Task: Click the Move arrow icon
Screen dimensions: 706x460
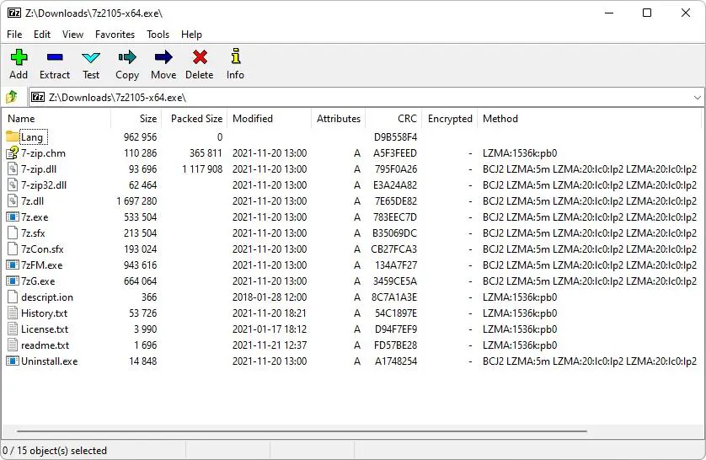Action: pos(163,57)
